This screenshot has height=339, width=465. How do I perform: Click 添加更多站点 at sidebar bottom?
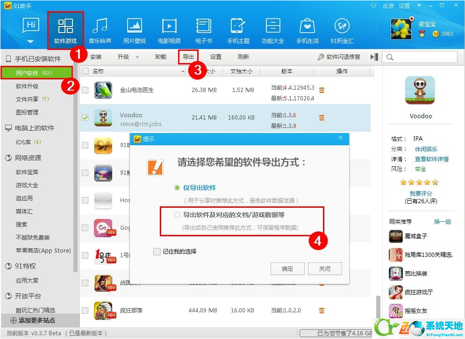[x=33, y=320]
